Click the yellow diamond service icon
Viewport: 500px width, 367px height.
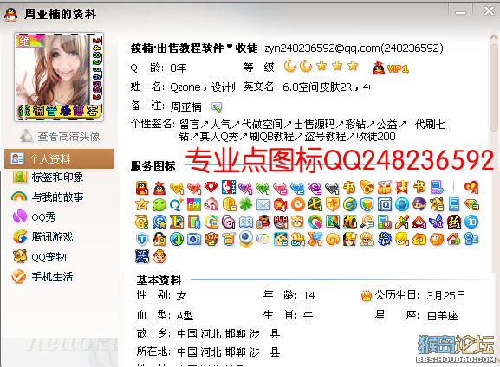click(x=177, y=188)
